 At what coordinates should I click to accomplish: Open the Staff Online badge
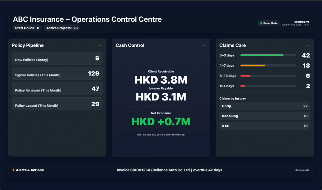pos(27,28)
